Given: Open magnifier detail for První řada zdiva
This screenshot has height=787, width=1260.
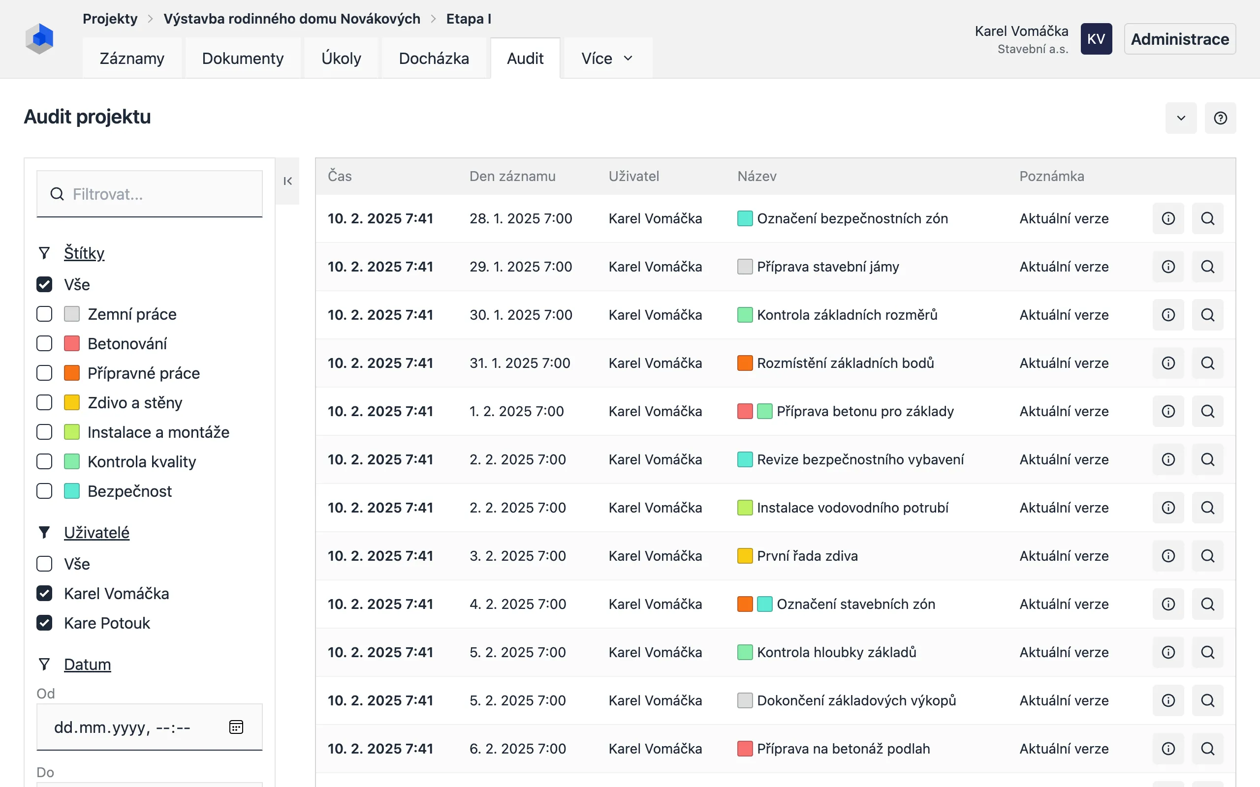Looking at the screenshot, I should (x=1207, y=556).
